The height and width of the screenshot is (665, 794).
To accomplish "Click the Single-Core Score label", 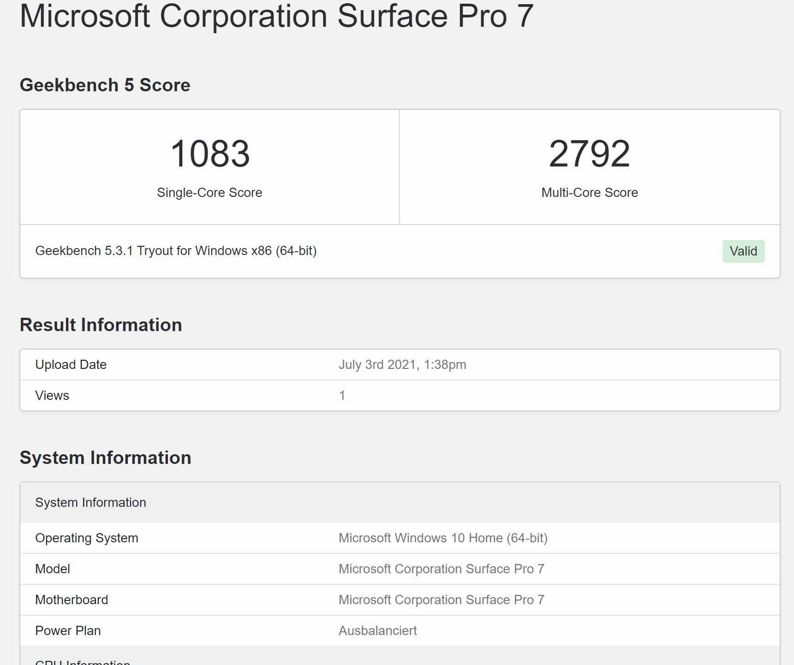I will (209, 192).
